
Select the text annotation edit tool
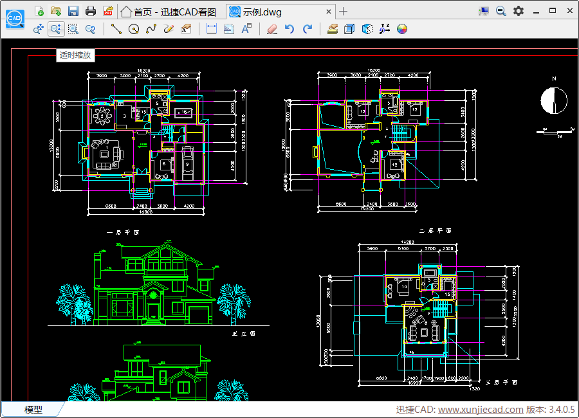click(x=186, y=29)
